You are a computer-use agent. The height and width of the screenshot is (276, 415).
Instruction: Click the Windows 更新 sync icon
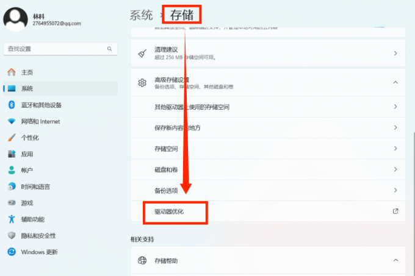tap(12, 252)
